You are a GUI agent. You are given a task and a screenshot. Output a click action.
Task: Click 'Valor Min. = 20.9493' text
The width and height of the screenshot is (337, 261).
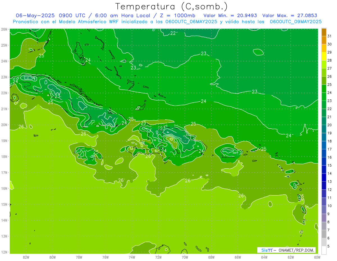(x=230, y=15)
